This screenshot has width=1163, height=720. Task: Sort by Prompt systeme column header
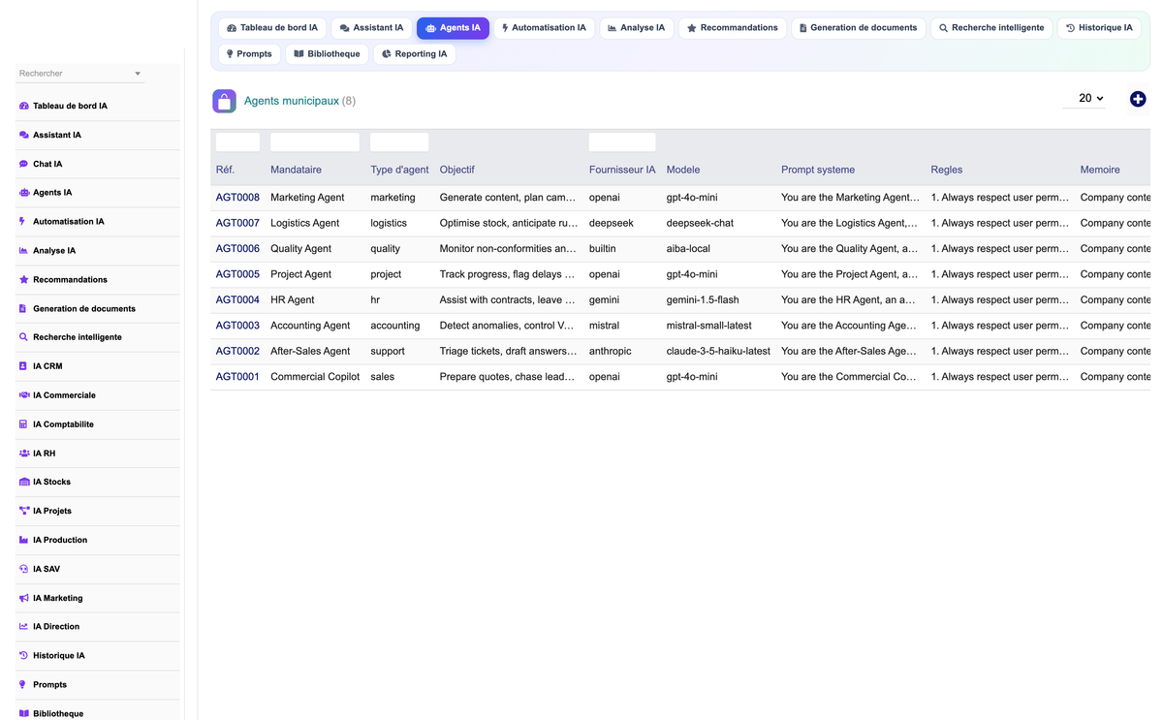click(818, 170)
